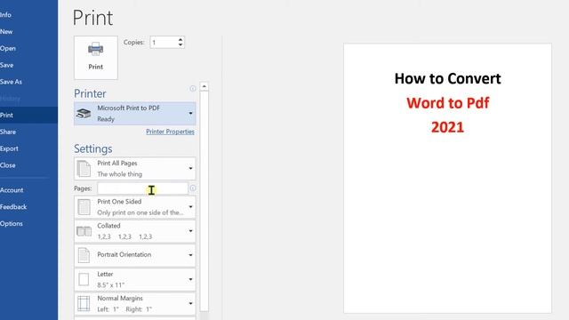
Task: Click the 'How to Convert' preview heading
Action: tap(447, 79)
